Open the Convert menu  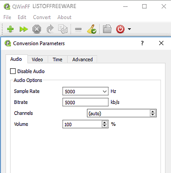coord(42,17)
